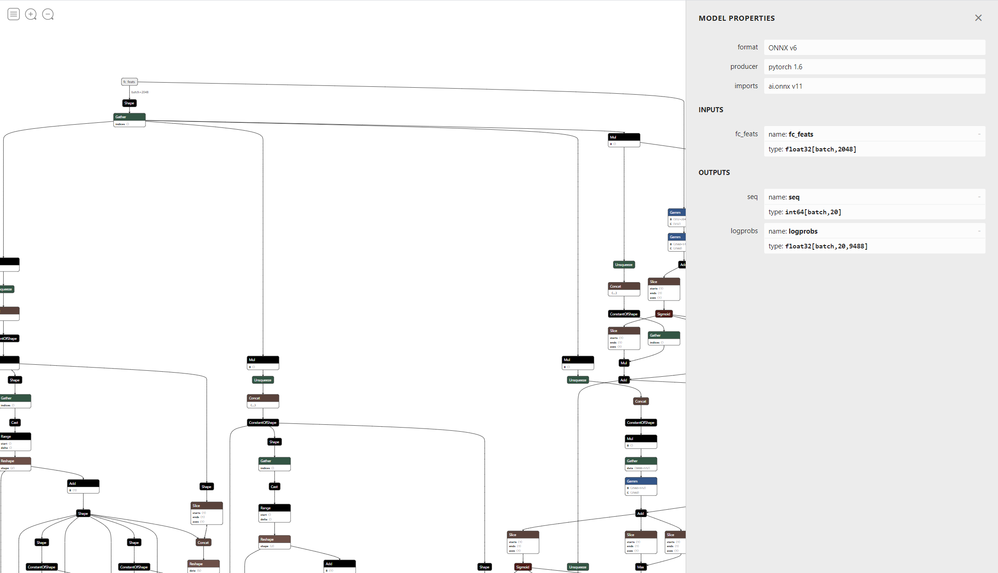This screenshot has height=573, width=998.
Task: Collapse the fc_feats input details
Action: point(979,134)
